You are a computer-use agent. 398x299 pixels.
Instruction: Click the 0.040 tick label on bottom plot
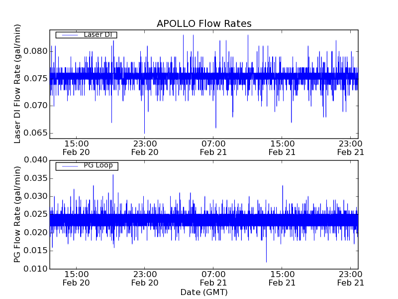click(x=35, y=160)
